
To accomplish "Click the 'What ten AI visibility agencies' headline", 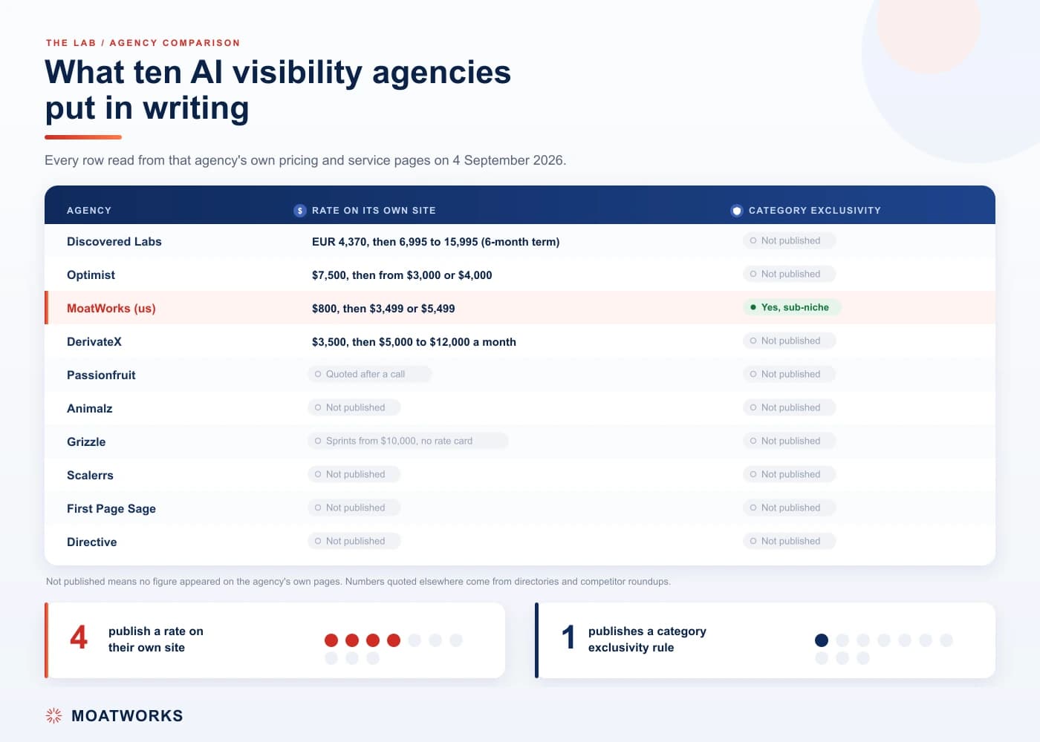I will click(x=278, y=90).
